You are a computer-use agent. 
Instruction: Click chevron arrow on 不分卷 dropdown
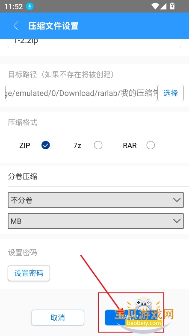tap(177, 200)
